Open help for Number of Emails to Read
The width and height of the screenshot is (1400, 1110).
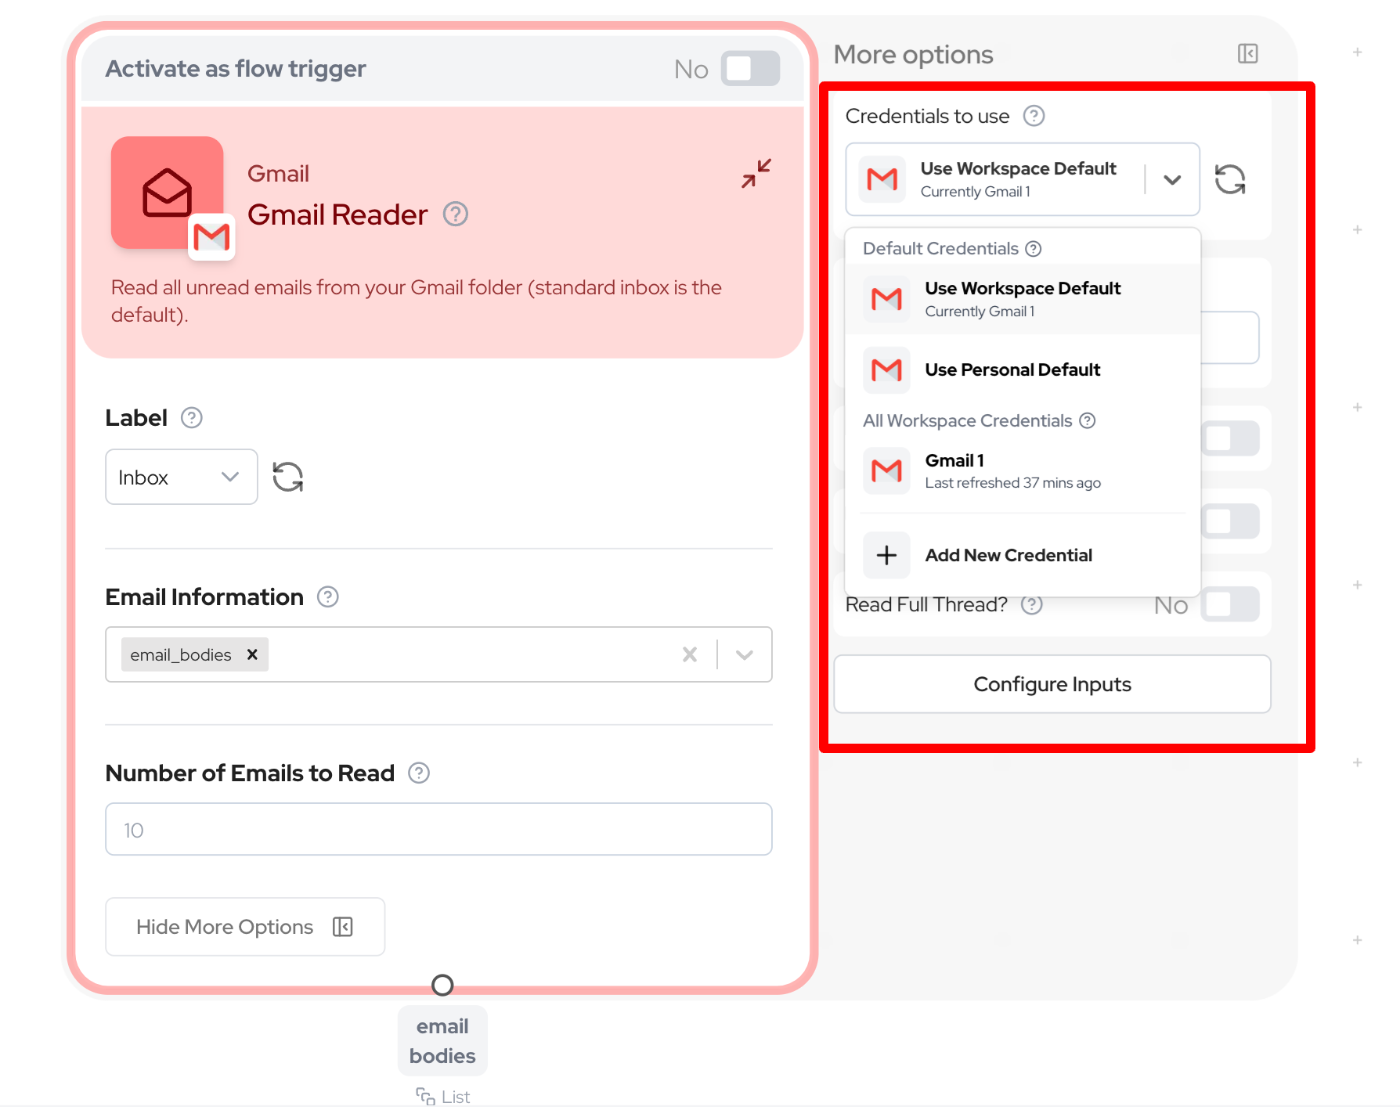(x=420, y=773)
